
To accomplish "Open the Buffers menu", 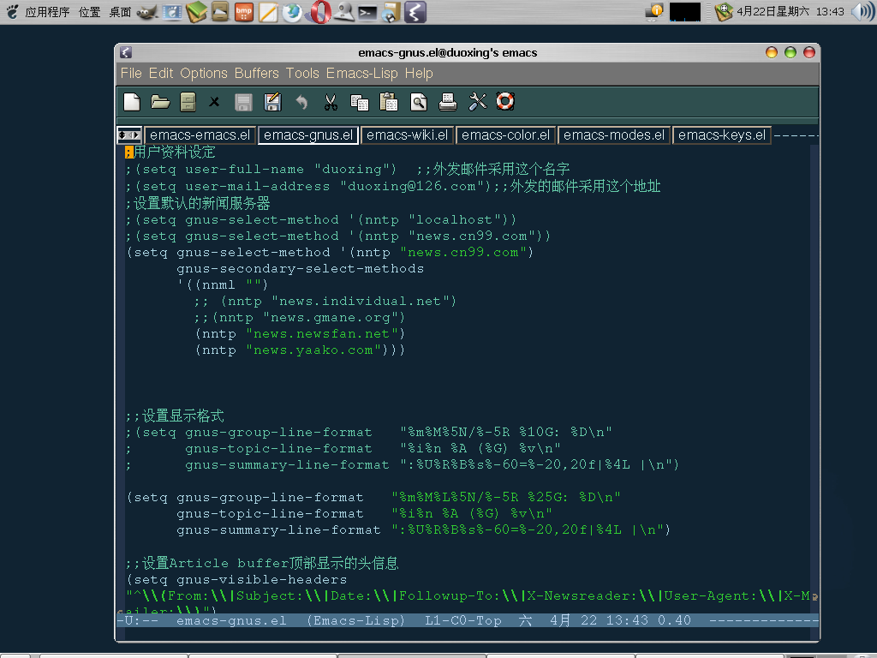I will pyautogui.click(x=257, y=74).
